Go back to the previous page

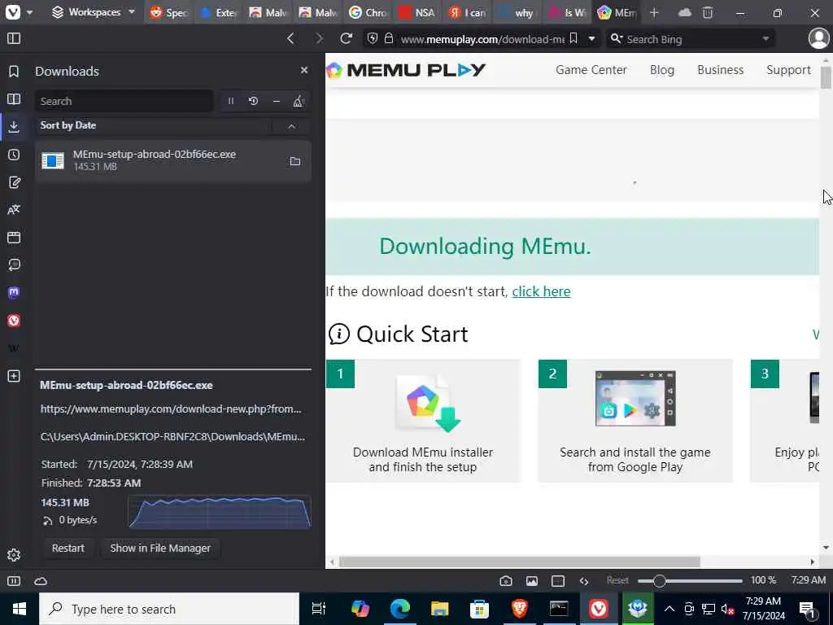290,38
